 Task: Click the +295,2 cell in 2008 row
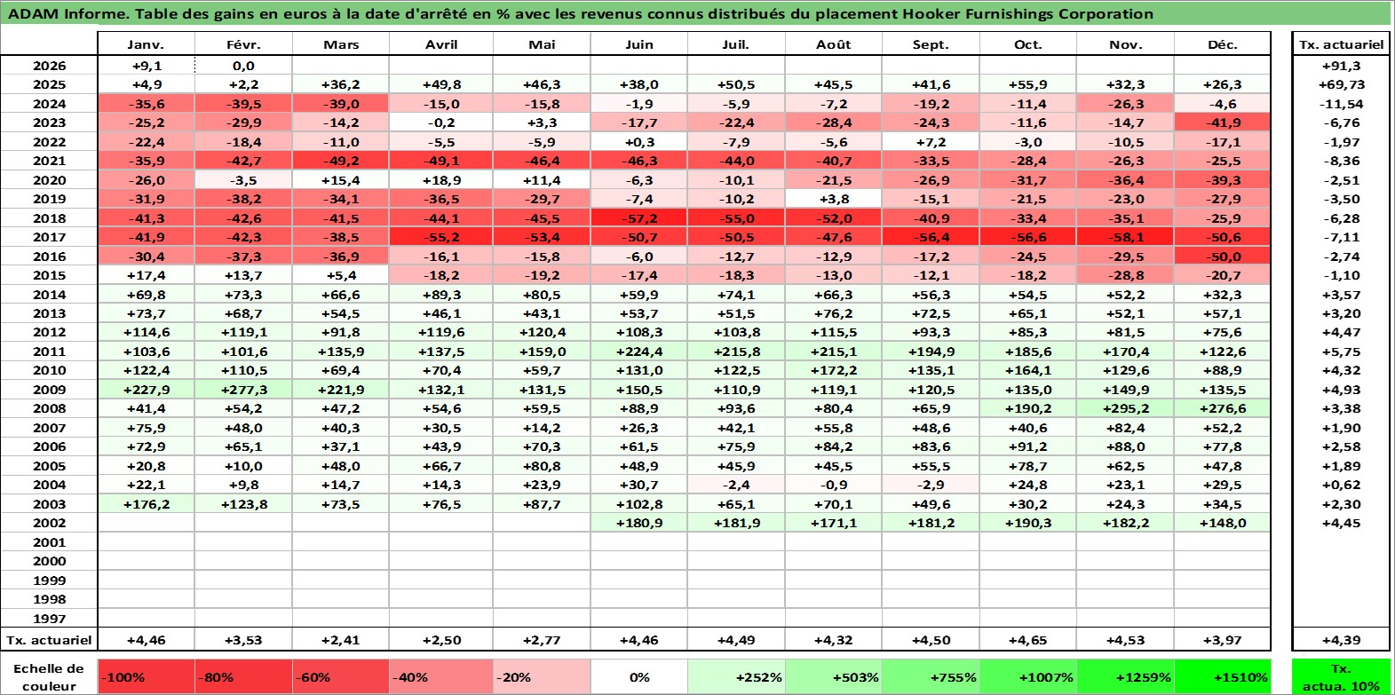pos(1126,408)
